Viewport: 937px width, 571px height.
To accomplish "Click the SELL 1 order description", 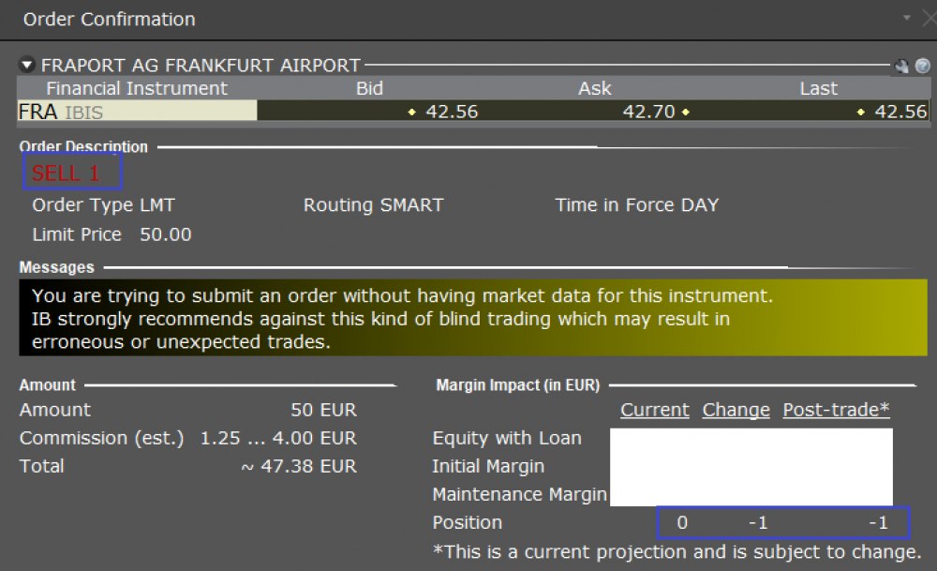I will click(x=66, y=173).
